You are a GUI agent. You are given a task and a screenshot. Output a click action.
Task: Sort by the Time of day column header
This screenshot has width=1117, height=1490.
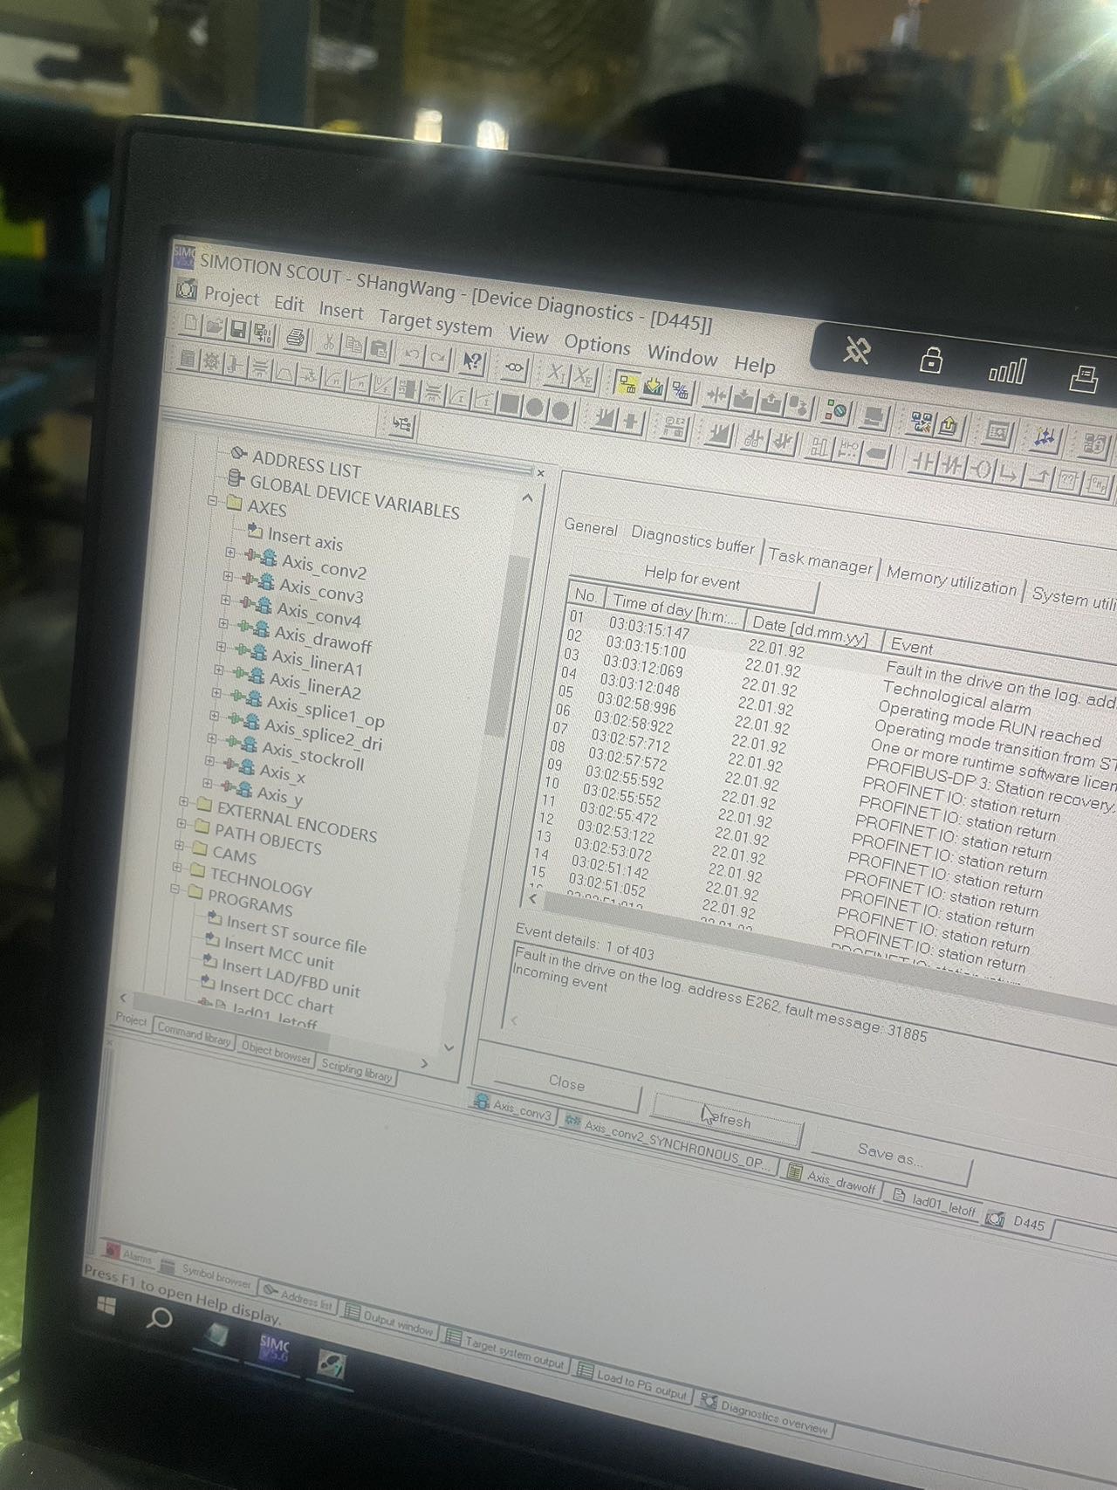click(674, 610)
